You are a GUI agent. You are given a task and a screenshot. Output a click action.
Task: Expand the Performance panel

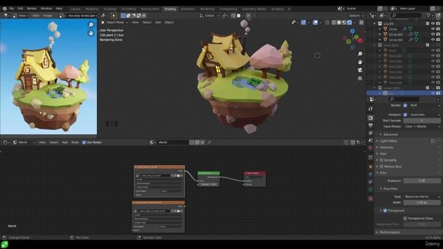click(x=389, y=232)
